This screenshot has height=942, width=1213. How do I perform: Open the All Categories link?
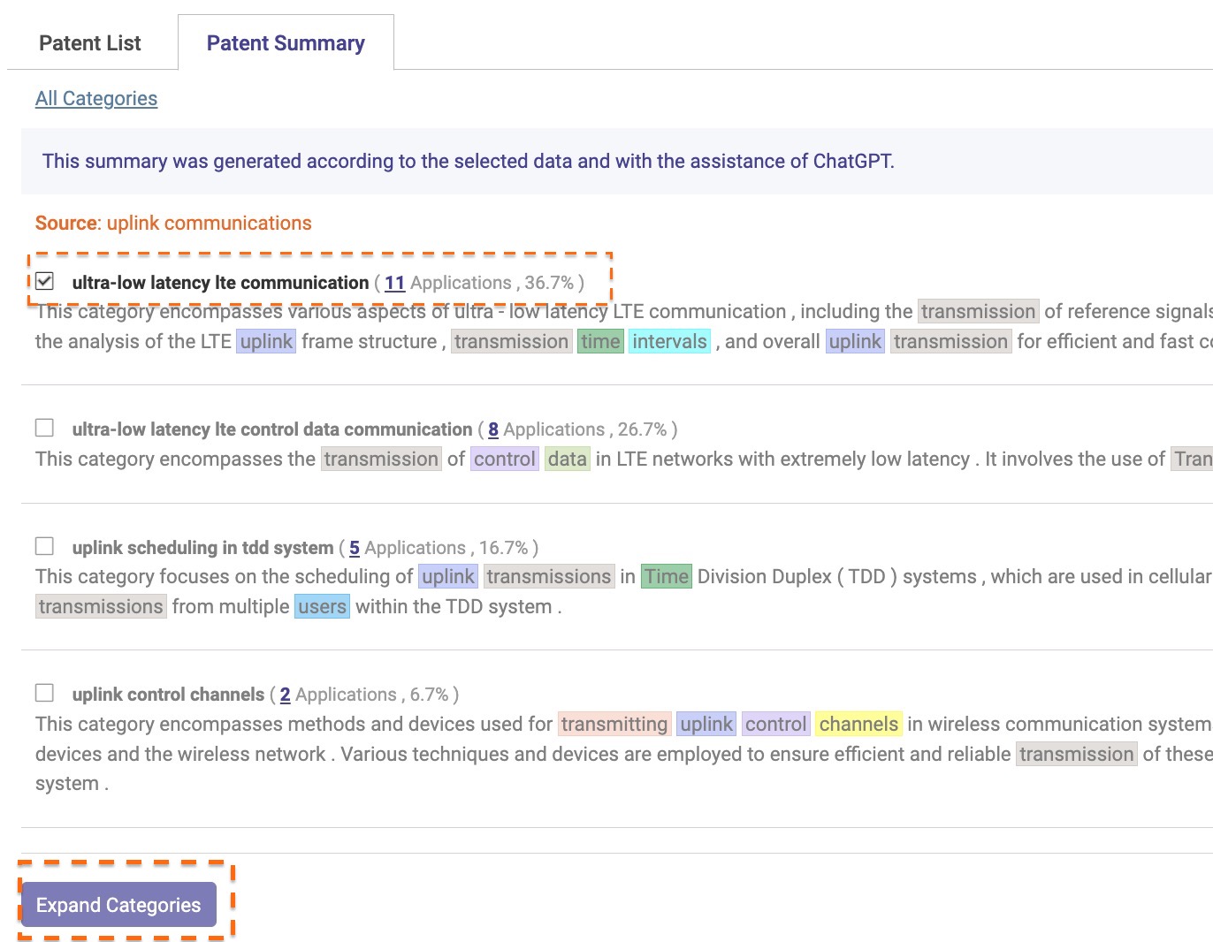click(x=96, y=98)
